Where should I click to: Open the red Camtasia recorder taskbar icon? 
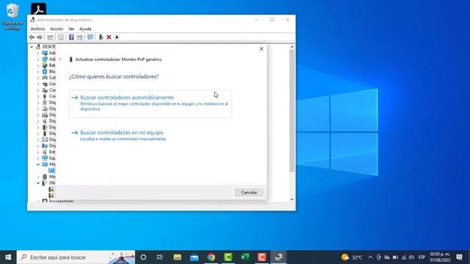point(261,257)
